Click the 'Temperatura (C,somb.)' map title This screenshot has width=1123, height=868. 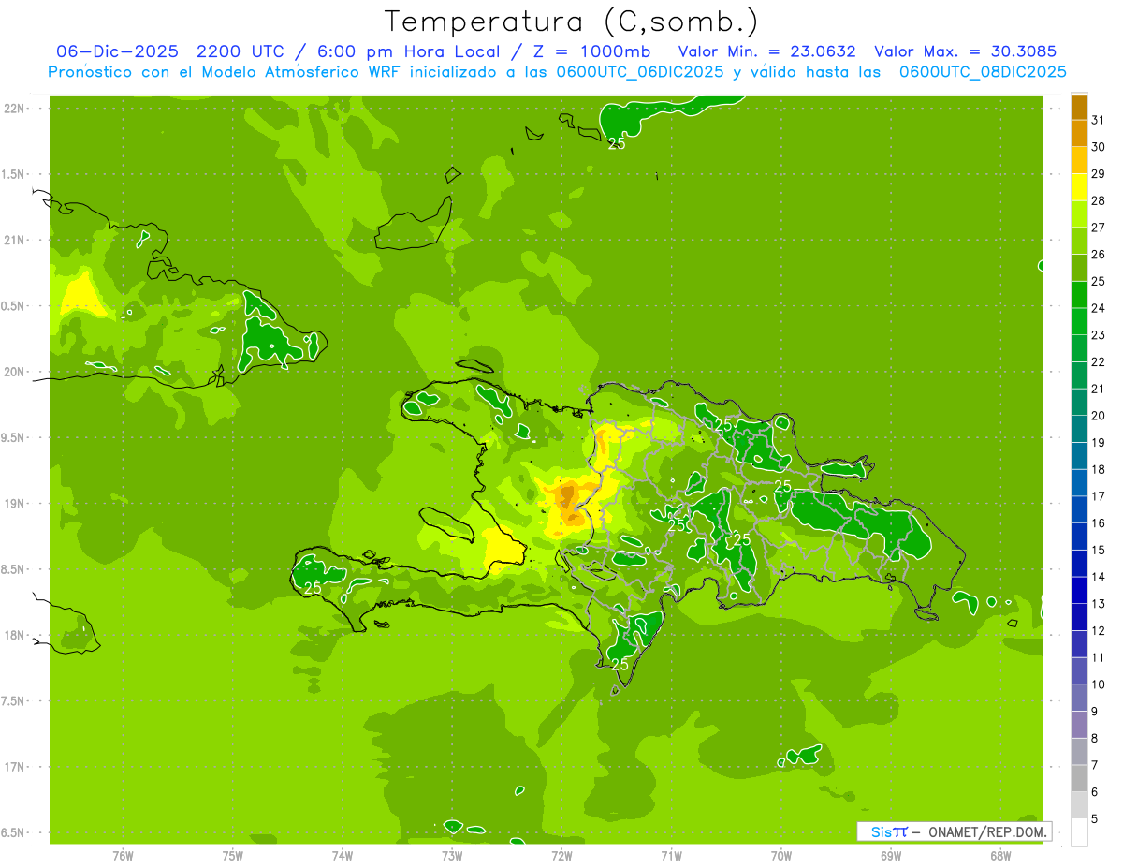click(x=572, y=22)
